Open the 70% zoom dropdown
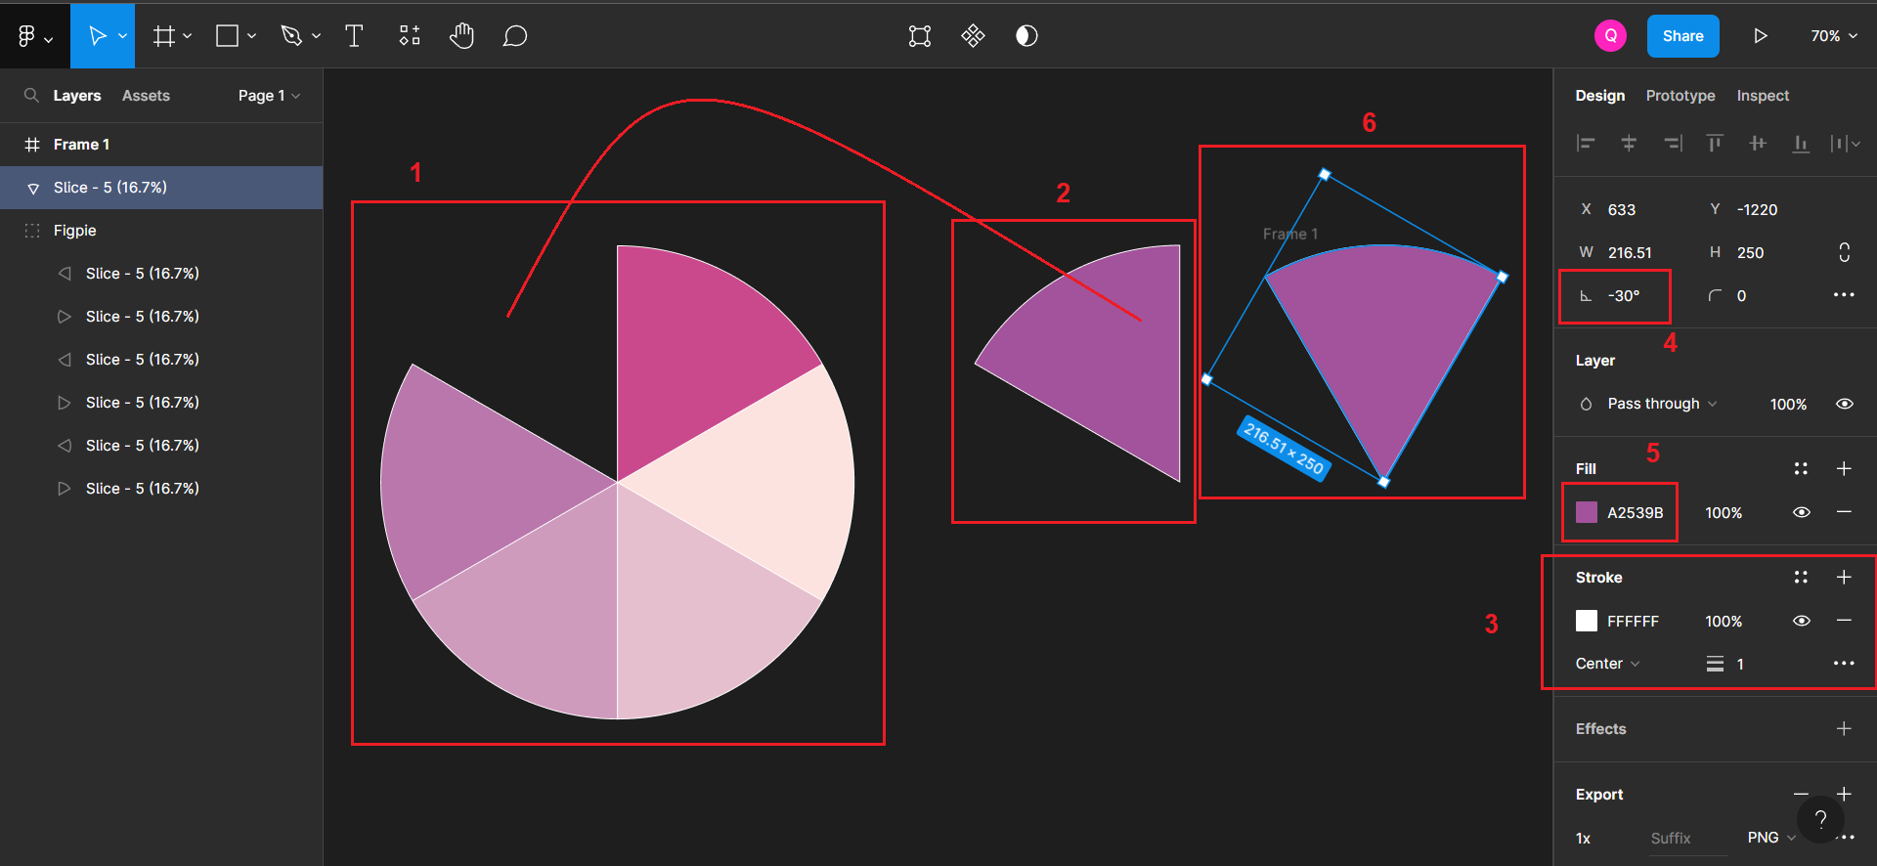Viewport: 1877px width, 866px height. (1833, 36)
